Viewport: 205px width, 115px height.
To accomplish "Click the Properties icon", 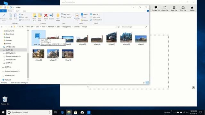I will click(x=77, y=16).
